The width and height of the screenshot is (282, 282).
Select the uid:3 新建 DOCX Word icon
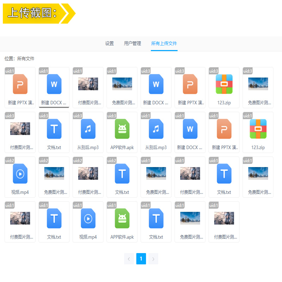tap(156, 84)
